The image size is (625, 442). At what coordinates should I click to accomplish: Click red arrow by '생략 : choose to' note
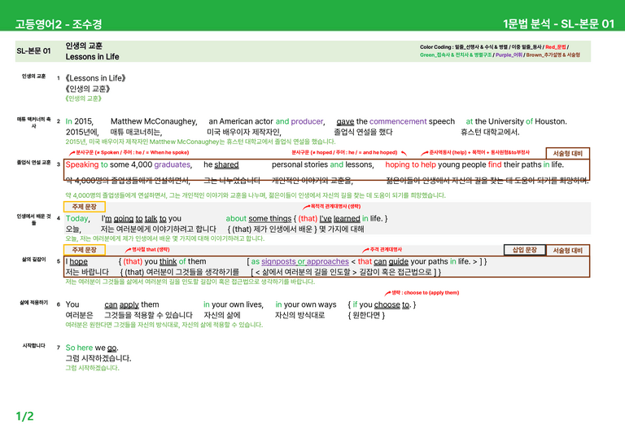pyautogui.click(x=387, y=293)
